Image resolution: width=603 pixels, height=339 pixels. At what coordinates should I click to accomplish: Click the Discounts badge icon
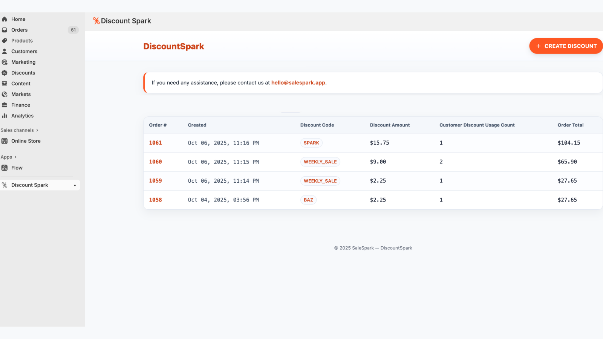[5, 73]
